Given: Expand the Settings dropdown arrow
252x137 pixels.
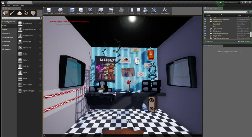Looking at the screenshot, I should coord(94,11).
